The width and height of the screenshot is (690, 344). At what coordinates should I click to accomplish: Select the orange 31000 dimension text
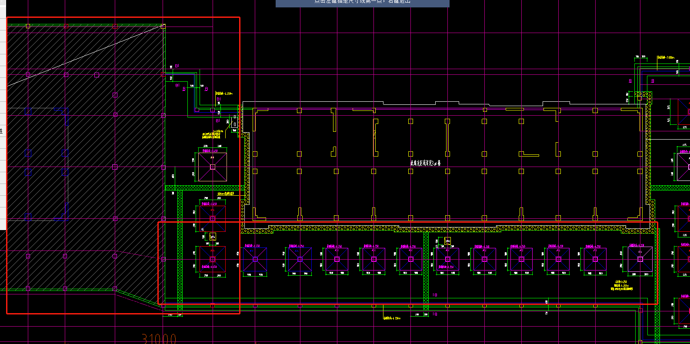coord(159,339)
